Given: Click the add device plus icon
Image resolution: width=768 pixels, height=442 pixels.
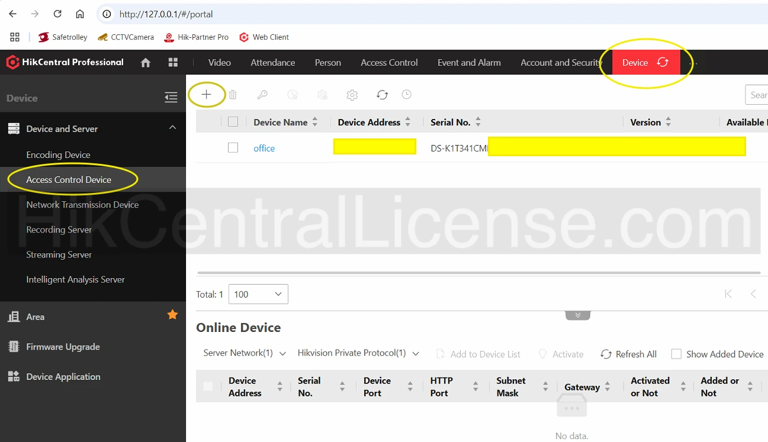Looking at the screenshot, I should tap(206, 95).
